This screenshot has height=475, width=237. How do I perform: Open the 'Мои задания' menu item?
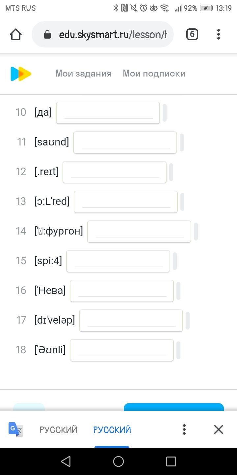(x=83, y=74)
